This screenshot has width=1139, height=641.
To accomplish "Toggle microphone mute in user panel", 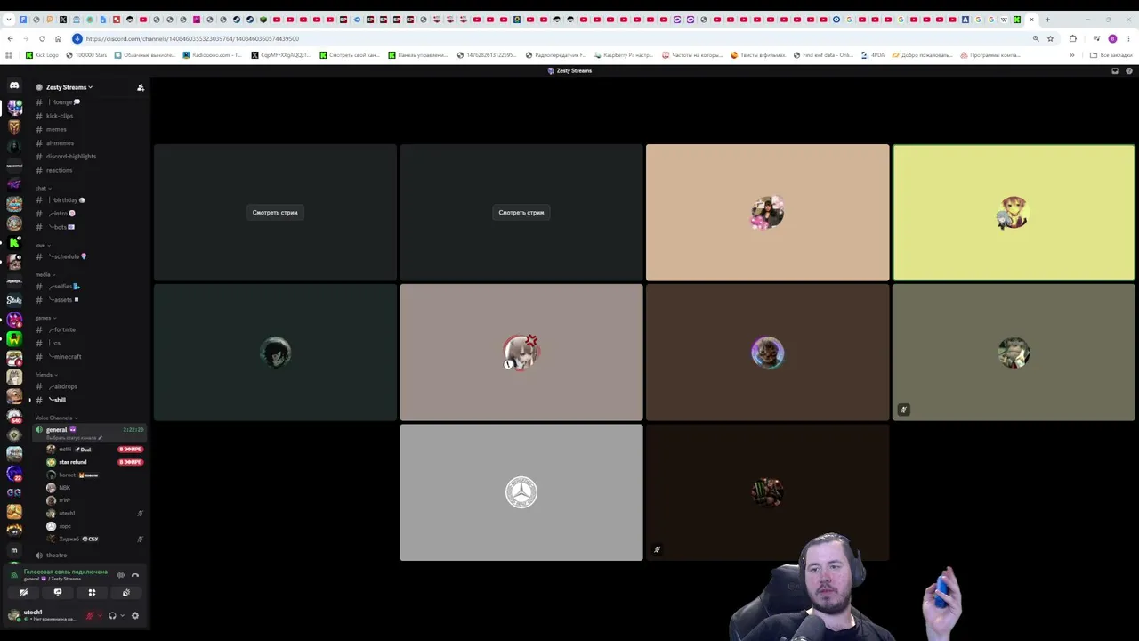I will coord(89,615).
